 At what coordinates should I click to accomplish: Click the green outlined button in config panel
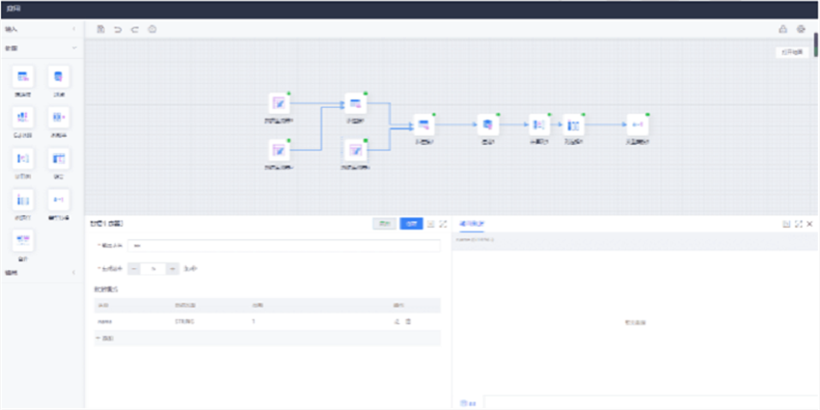[x=384, y=223]
